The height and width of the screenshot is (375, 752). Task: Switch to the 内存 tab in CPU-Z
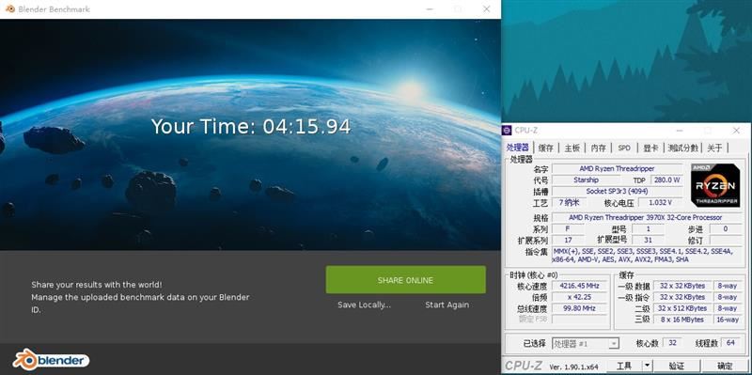(x=598, y=148)
